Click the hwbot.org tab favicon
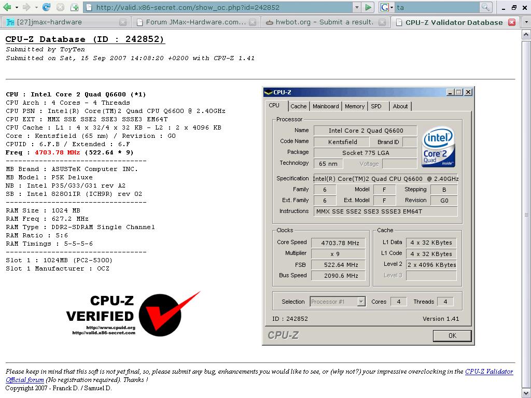Viewport: 531px width, 398px height. pos(270,23)
